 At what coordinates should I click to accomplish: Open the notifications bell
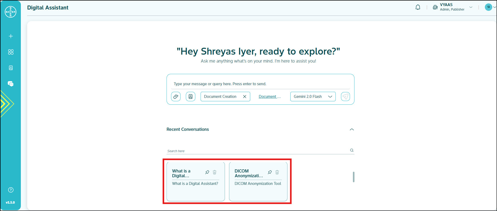[418, 7]
